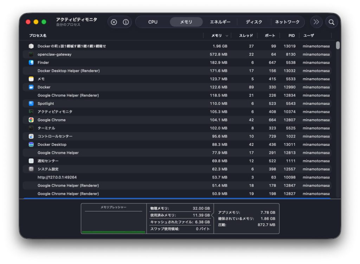Click Finder's 182.9 MB memory value
Image resolution: width=360 pixels, height=264 pixels.
(x=218, y=62)
